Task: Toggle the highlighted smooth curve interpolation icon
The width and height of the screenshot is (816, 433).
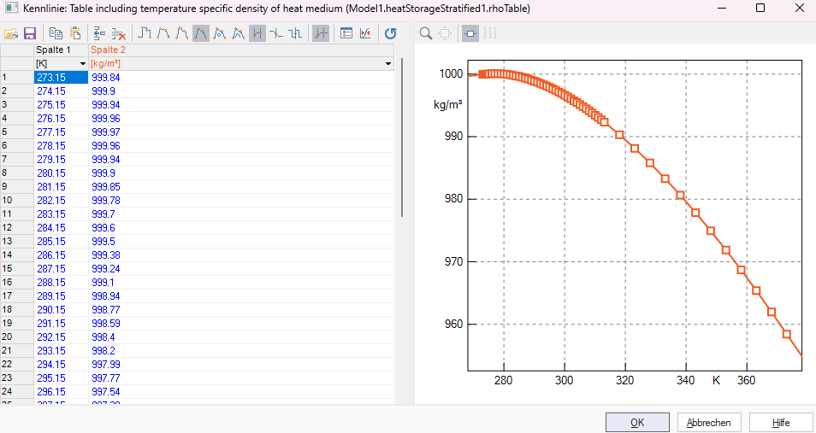Action: point(201,34)
